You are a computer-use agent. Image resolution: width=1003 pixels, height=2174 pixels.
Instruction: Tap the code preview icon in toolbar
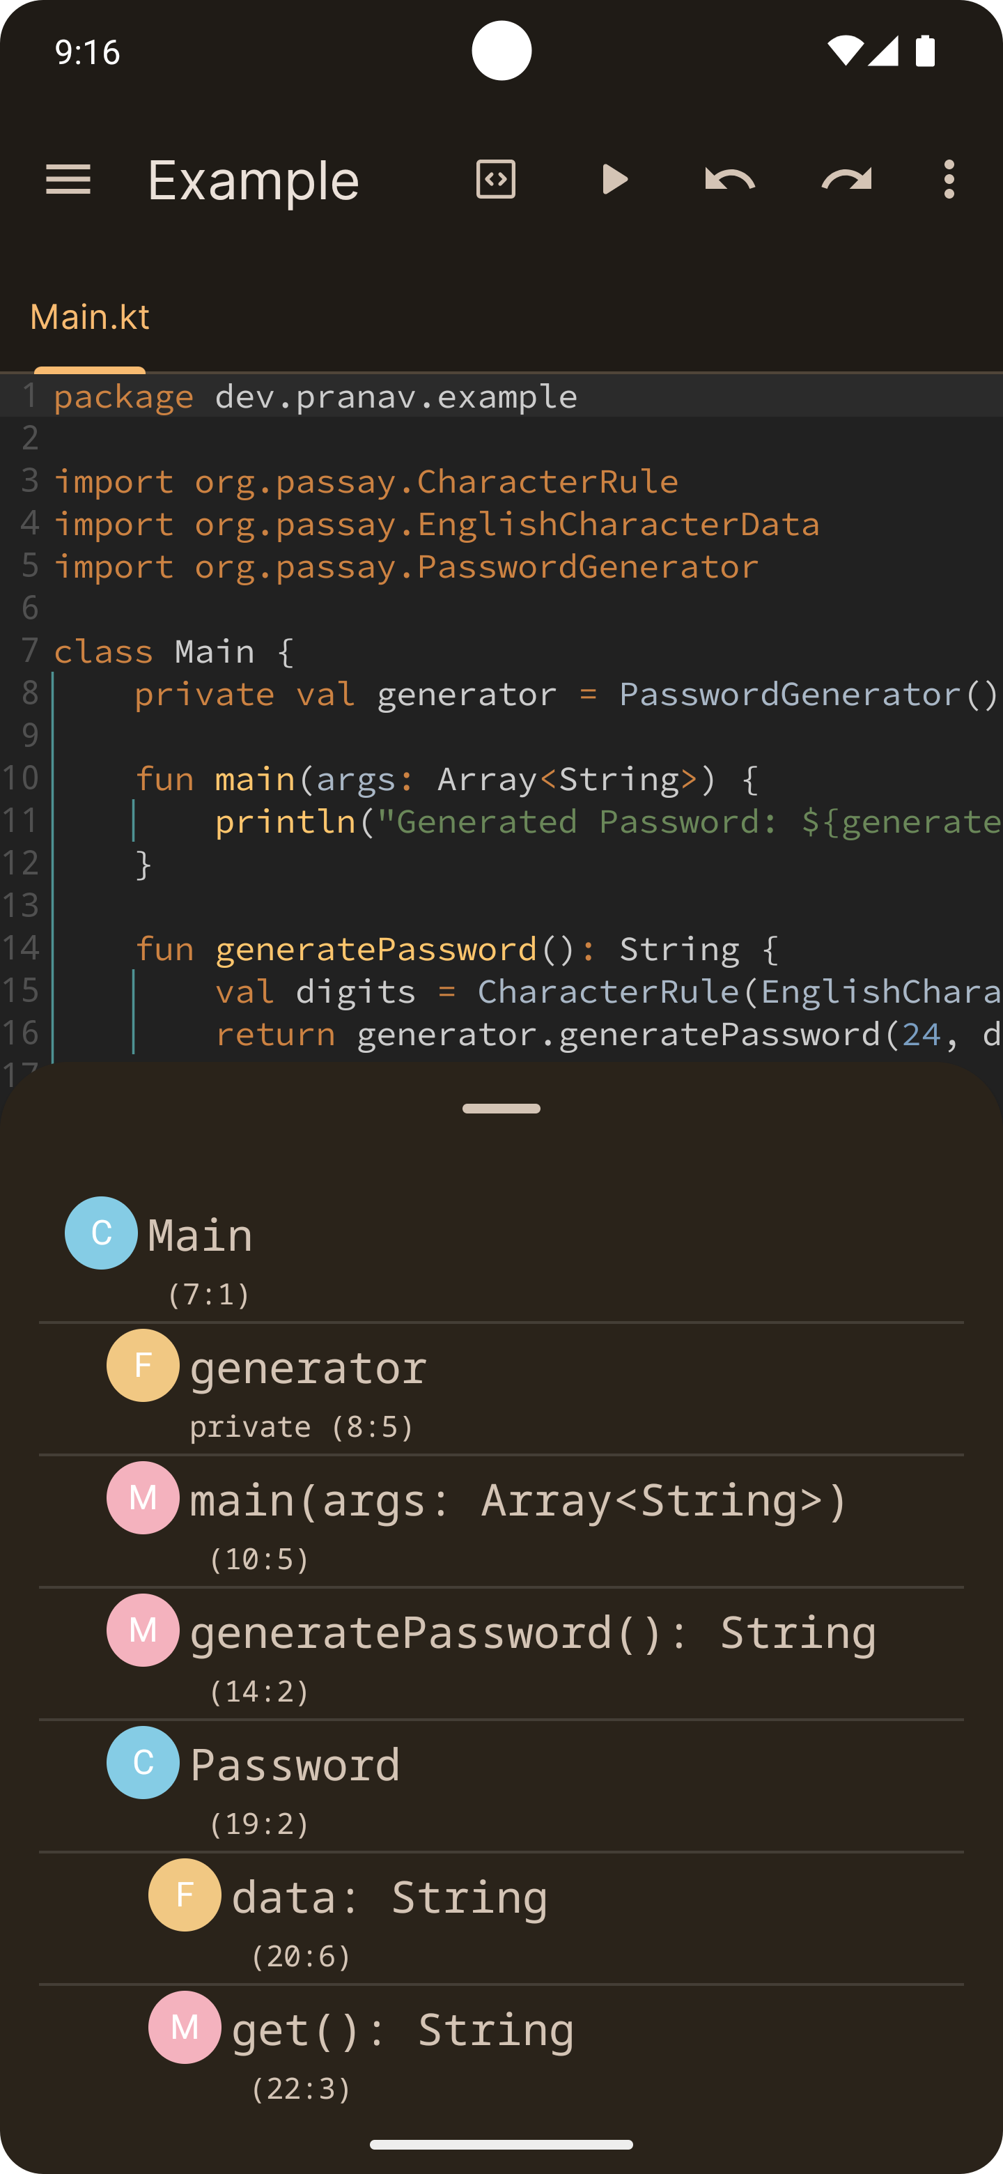495,180
